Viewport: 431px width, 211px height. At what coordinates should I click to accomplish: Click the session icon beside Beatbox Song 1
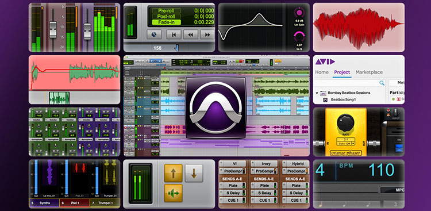tap(325, 99)
